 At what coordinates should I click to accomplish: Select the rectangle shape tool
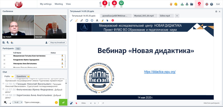87,20
